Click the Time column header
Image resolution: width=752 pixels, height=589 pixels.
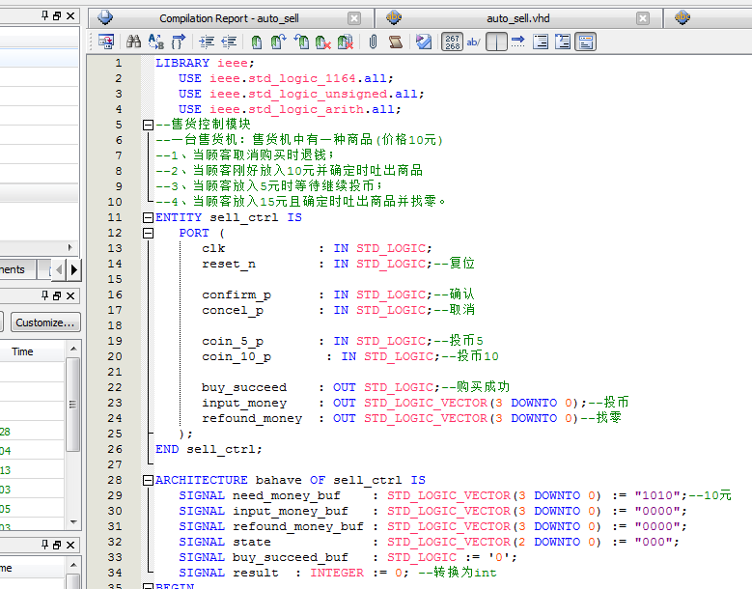[22, 351]
